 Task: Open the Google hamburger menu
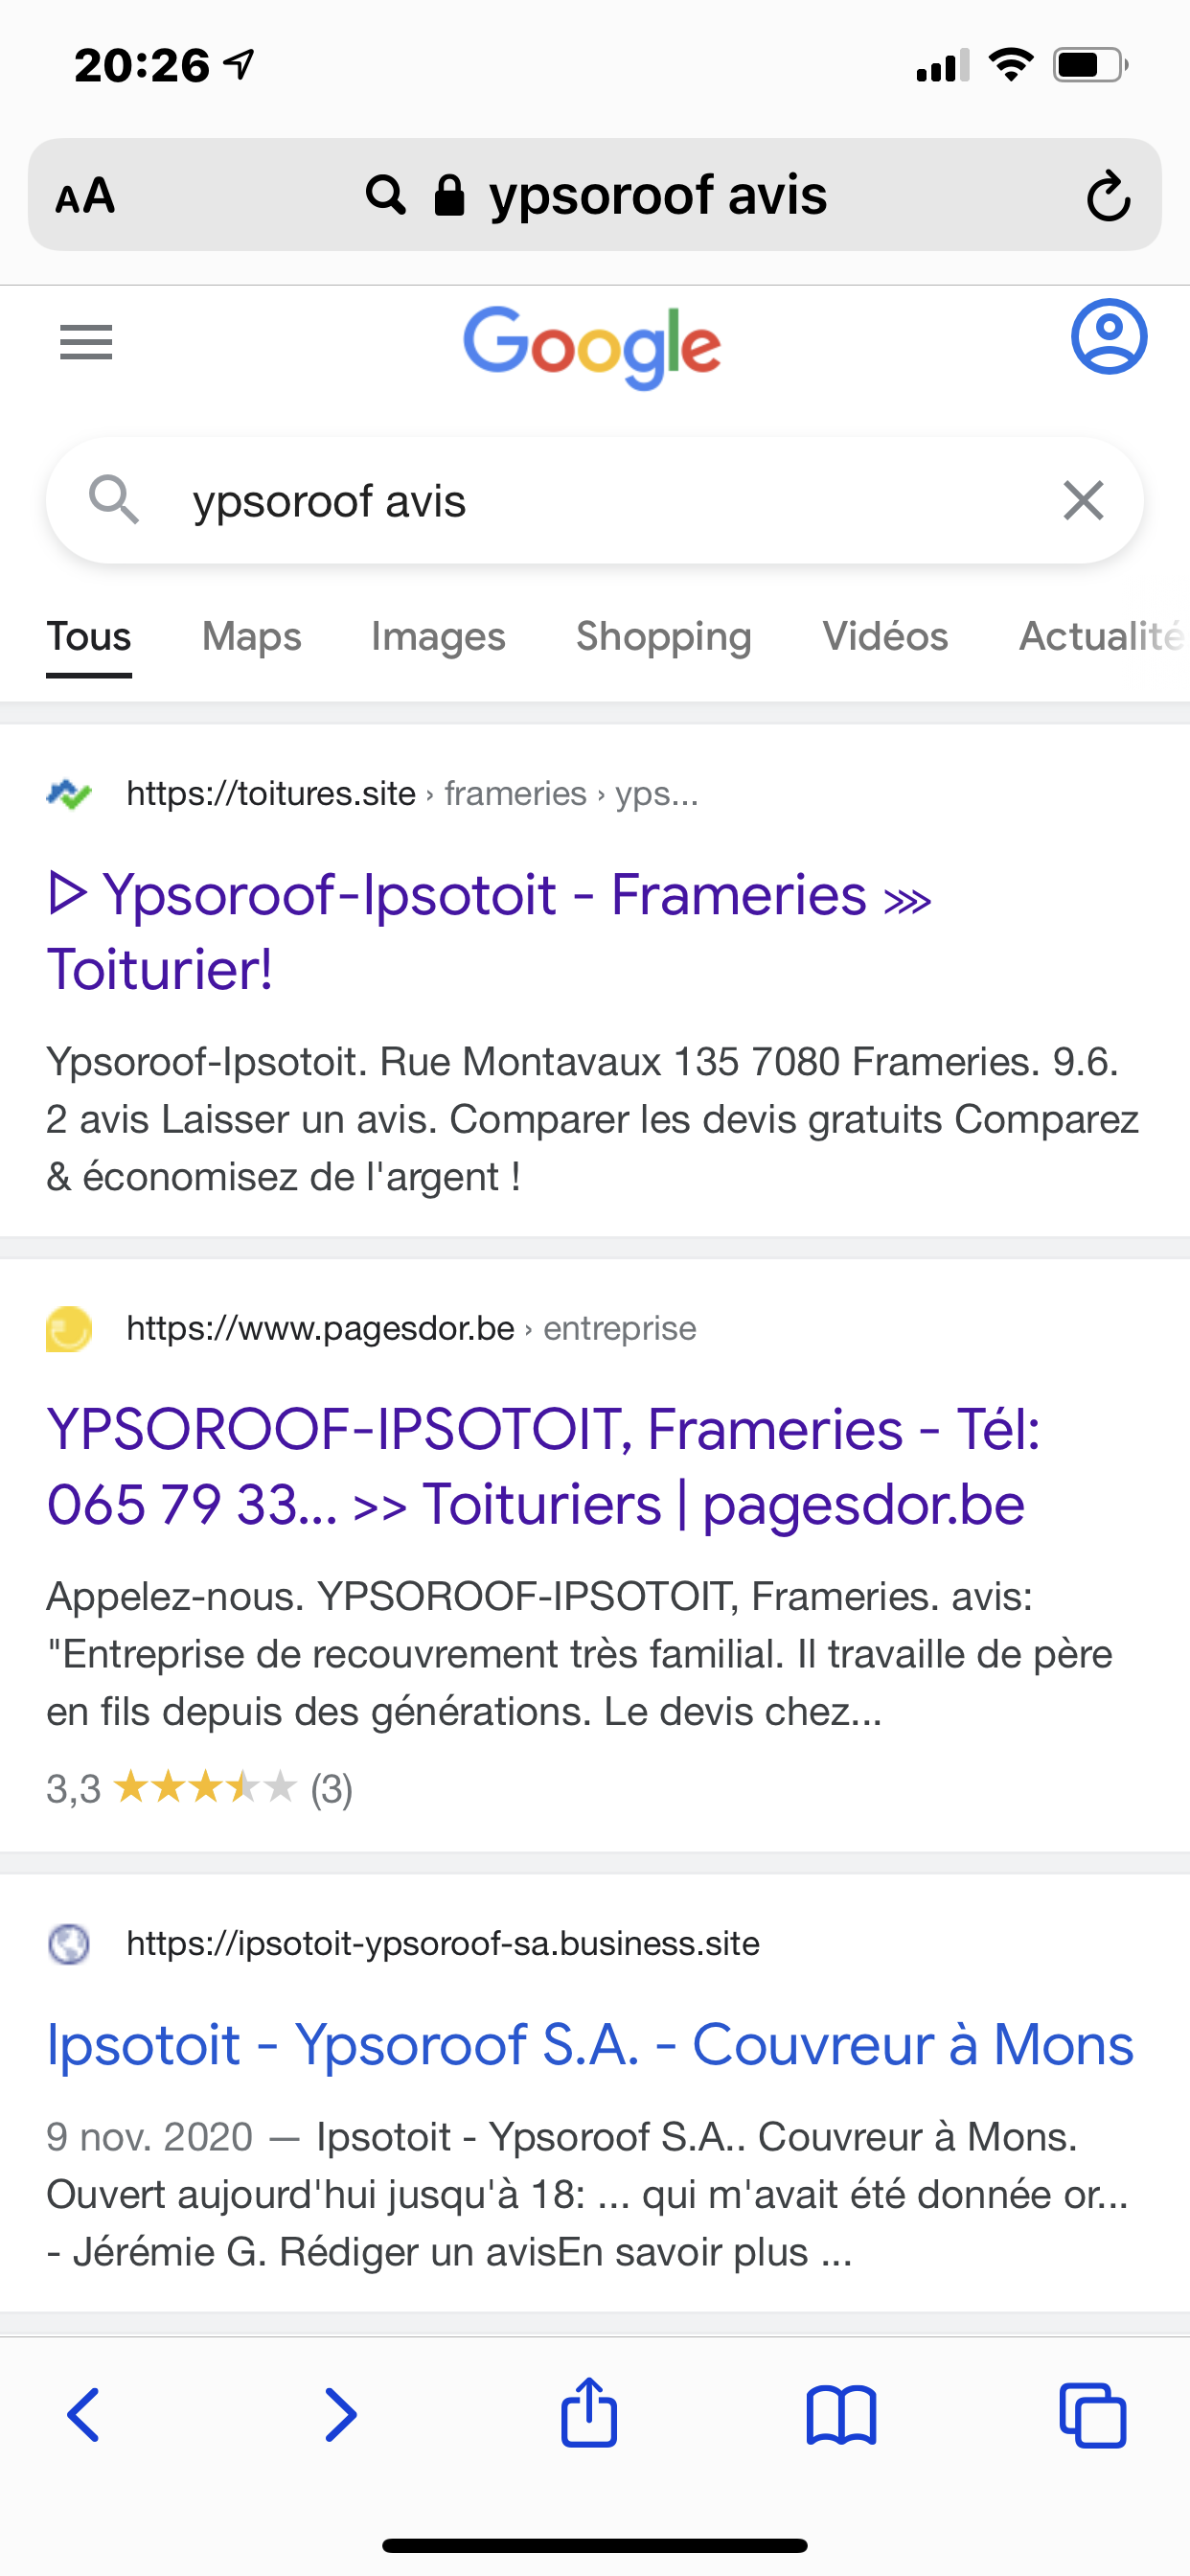coord(86,343)
